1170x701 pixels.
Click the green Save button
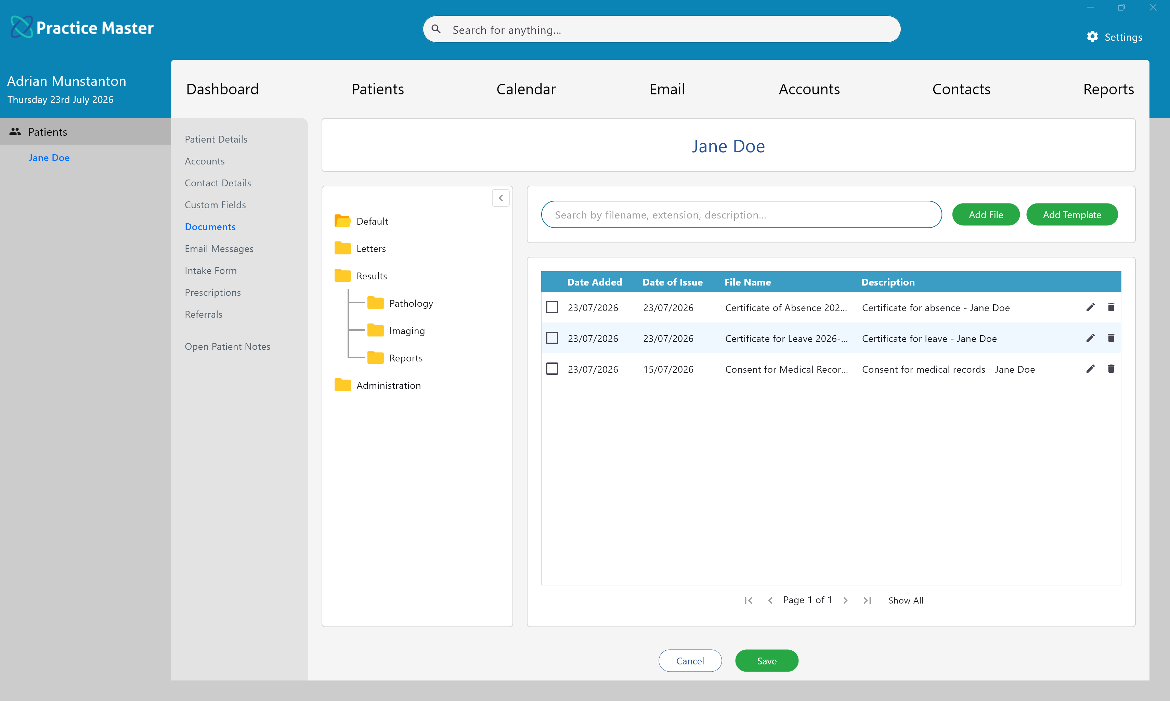(x=766, y=660)
